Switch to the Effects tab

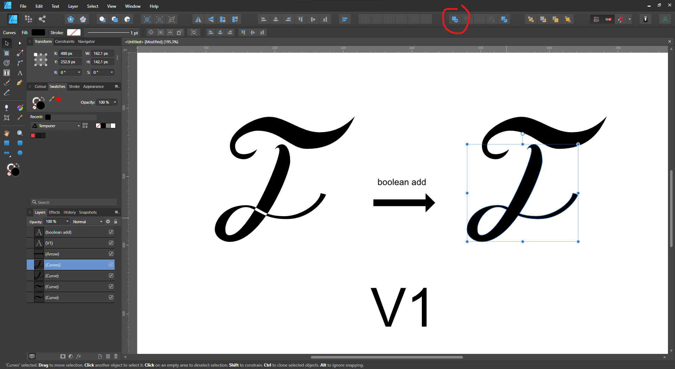tap(54, 212)
